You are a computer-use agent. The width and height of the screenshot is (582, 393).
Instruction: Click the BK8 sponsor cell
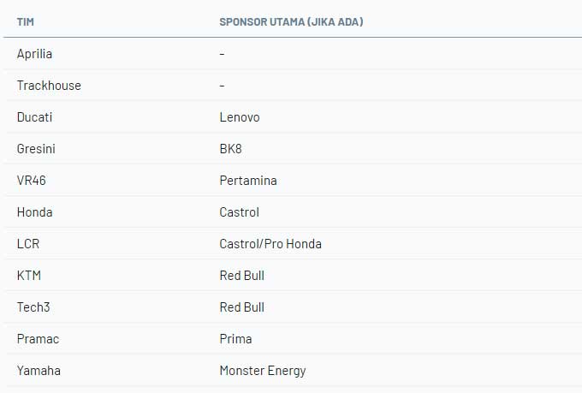tap(230, 149)
